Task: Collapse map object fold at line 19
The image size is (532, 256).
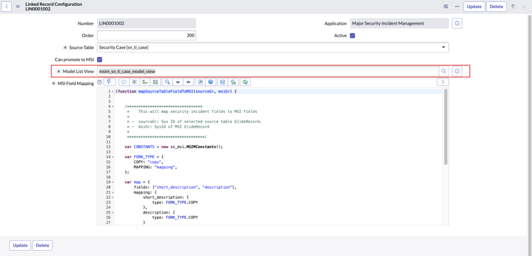Action: (x=112, y=182)
